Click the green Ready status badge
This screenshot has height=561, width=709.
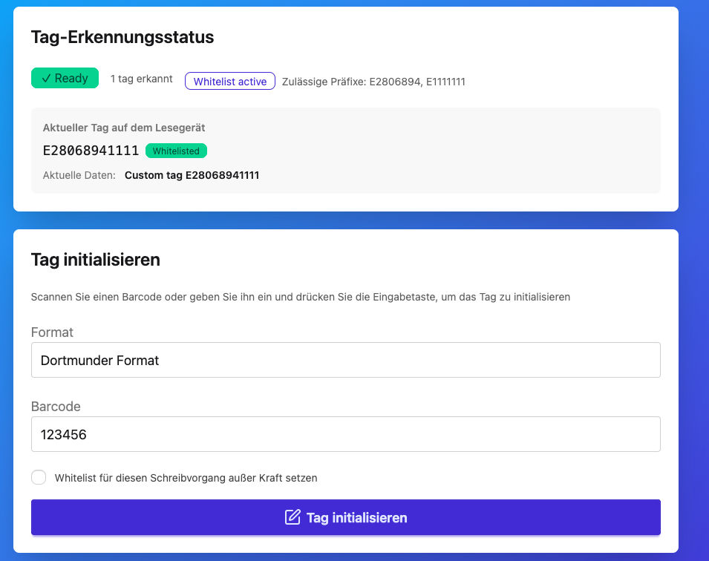click(65, 79)
